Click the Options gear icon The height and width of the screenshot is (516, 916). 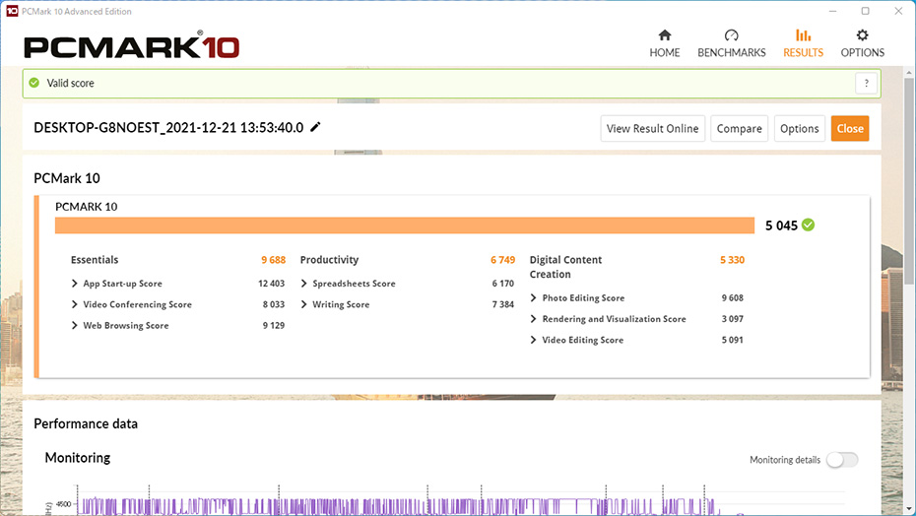(x=862, y=35)
